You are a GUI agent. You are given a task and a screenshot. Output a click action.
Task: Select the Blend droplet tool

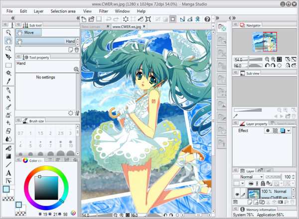[x=8, y=139]
